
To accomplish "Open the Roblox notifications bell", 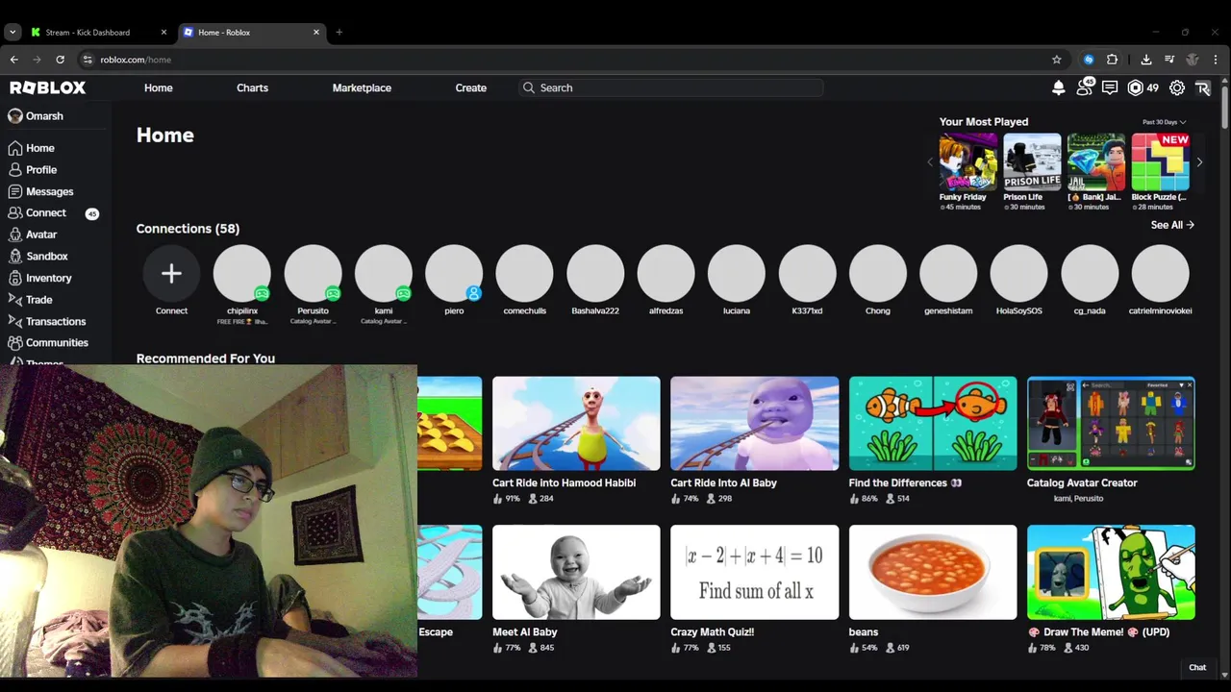I will pos(1059,87).
